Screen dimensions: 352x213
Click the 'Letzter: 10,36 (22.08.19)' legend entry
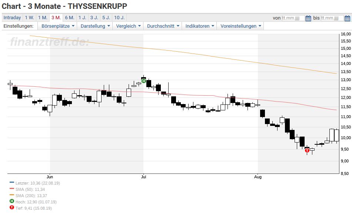[38, 183]
